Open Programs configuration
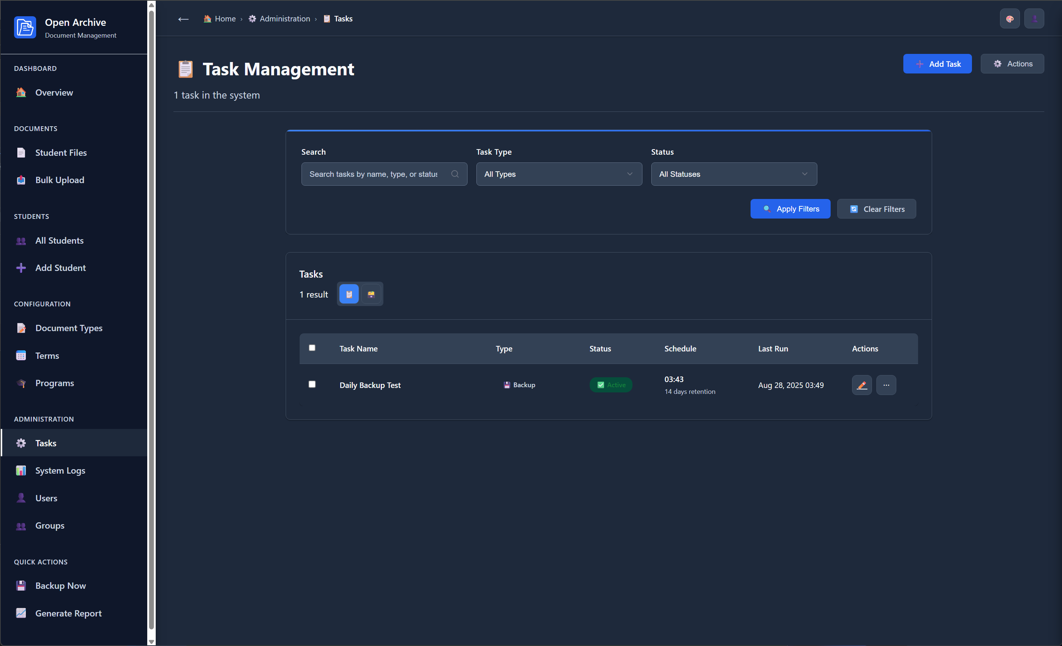This screenshot has height=646, width=1062. pyautogui.click(x=74, y=383)
